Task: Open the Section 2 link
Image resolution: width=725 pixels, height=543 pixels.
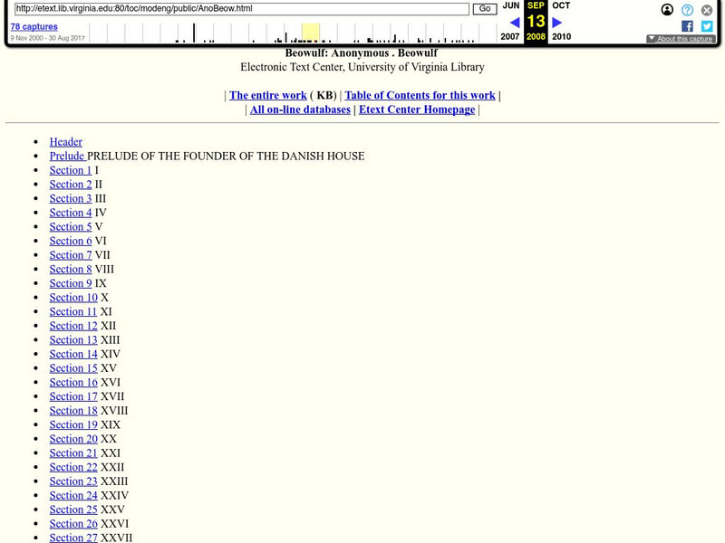Action: [x=71, y=185]
